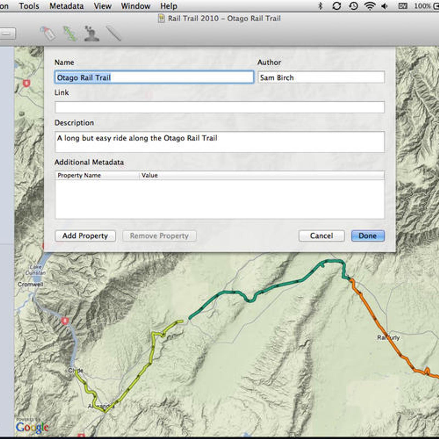The image size is (439, 439).
Task: Open the Help menu
Action: click(168, 6)
